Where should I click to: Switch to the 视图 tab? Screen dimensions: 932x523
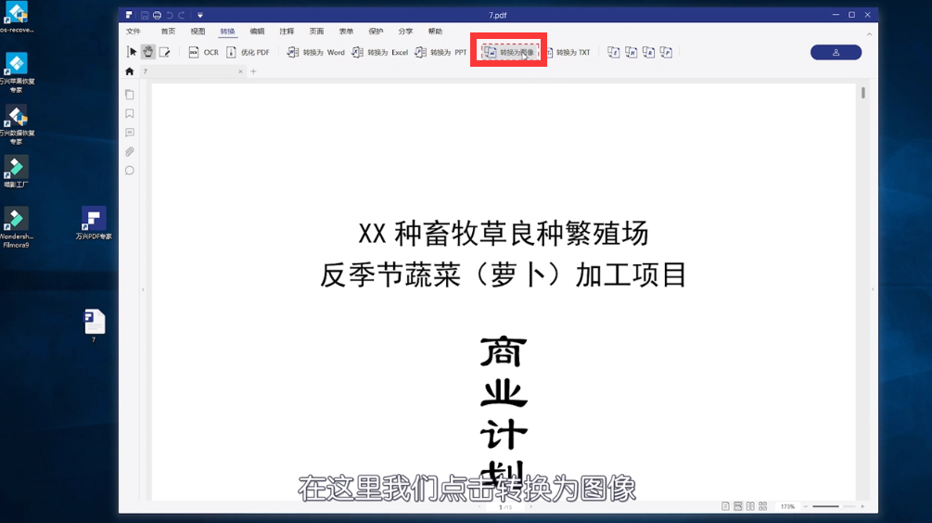(x=198, y=31)
